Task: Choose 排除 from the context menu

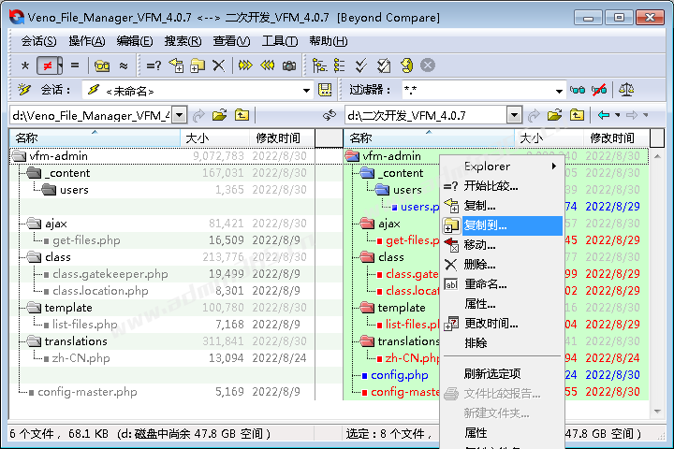Action: pos(502,343)
